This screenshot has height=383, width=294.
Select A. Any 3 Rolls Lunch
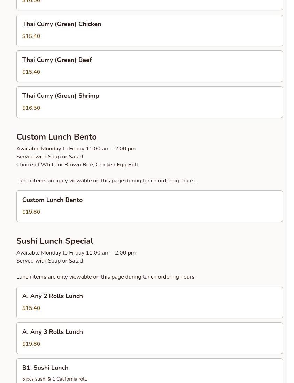tap(149, 338)
